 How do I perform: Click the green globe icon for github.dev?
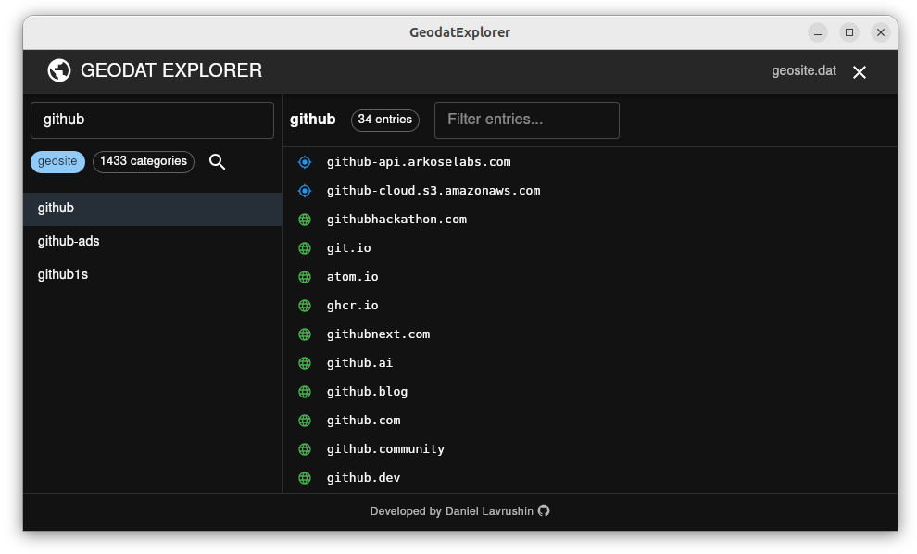(305, 477)
